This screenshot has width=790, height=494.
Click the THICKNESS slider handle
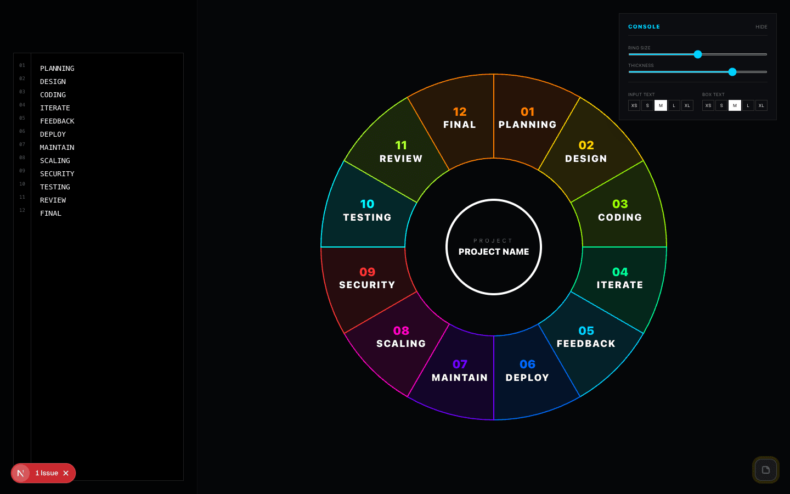click(x=732, y=72)
